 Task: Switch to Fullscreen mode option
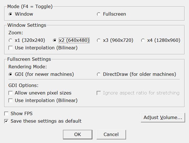[99, 14]
